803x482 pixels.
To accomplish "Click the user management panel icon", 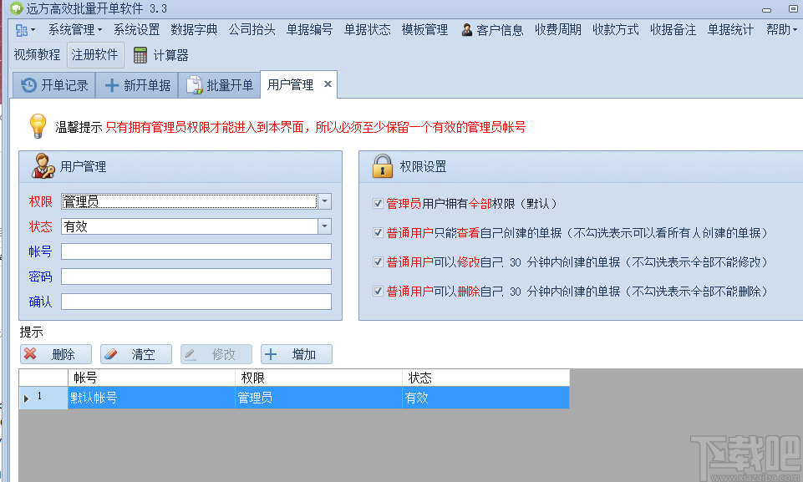I will tap(42, 166).
